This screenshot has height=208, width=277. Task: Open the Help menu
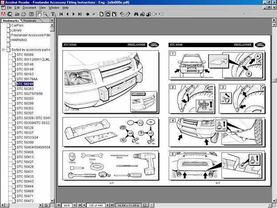click(x=66, y=8)
